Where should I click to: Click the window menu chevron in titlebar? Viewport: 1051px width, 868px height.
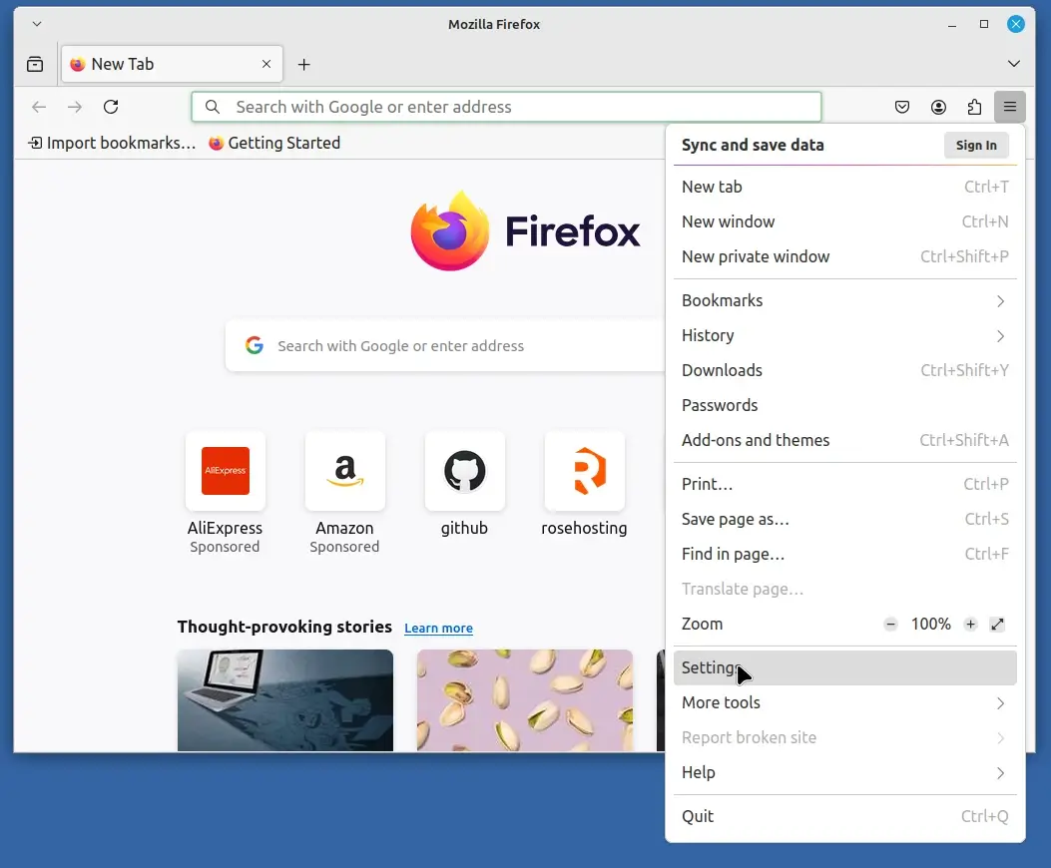37,24
